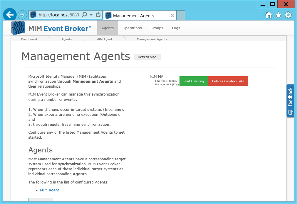Screen dimensions: 297x204
Task: Open the Groups navigation menu
Action: pyautogui.click(x=157, y=28)
